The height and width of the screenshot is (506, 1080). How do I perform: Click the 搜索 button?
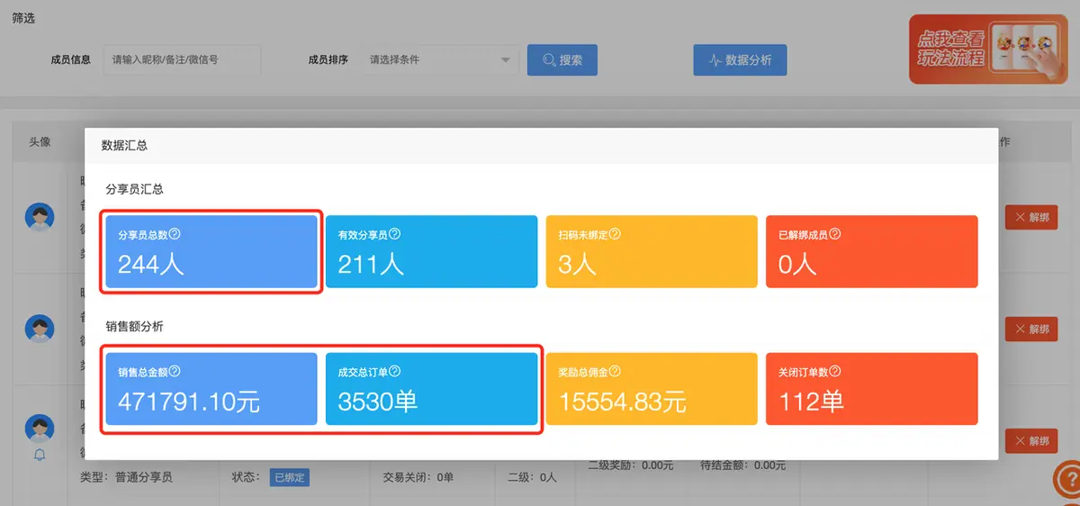pyautogui.click(x=562, y=60)
